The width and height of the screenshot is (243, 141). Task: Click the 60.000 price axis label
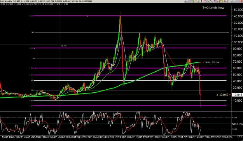[238, 68]
